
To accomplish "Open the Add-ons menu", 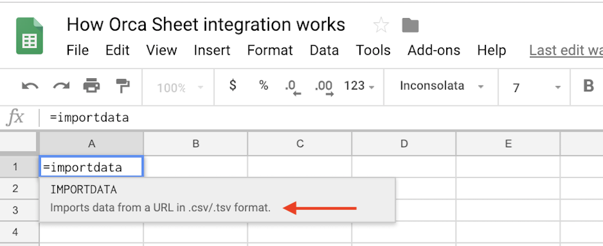I will [434, 51].
